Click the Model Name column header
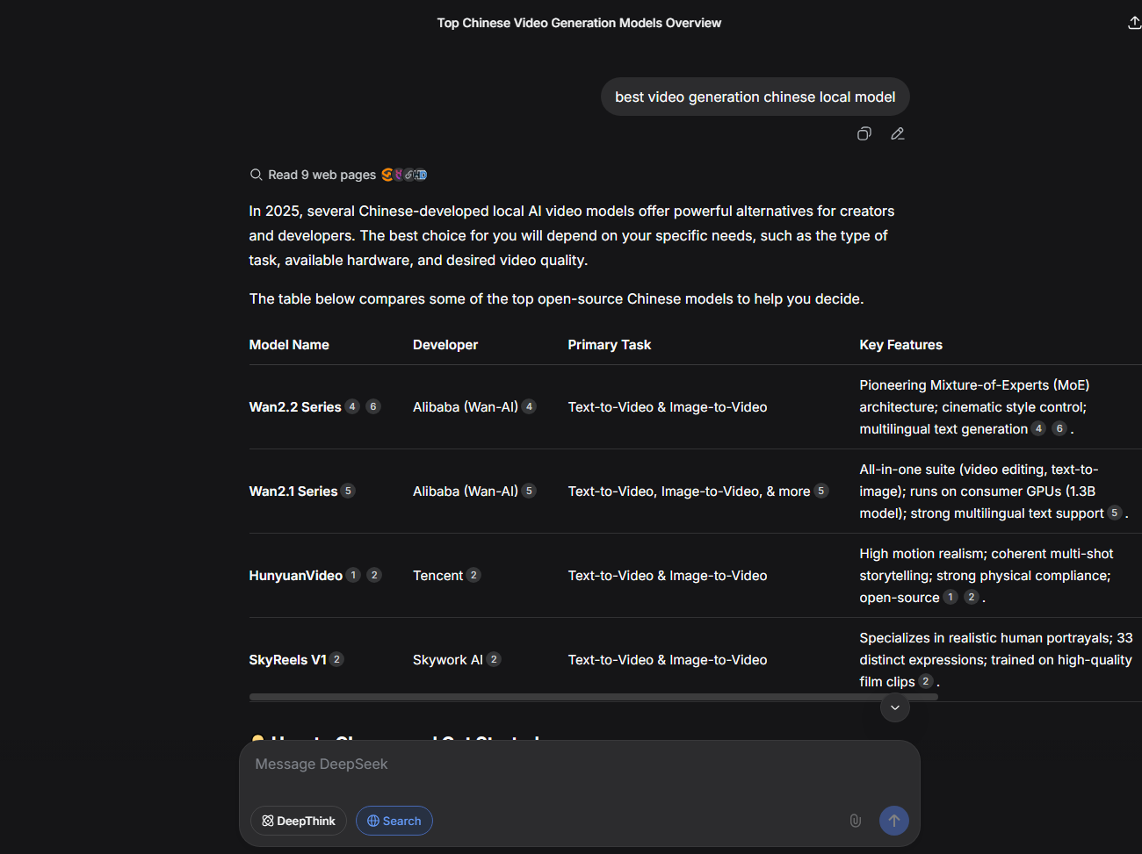This screenshot has height=854, width=1142. (289, 345)
